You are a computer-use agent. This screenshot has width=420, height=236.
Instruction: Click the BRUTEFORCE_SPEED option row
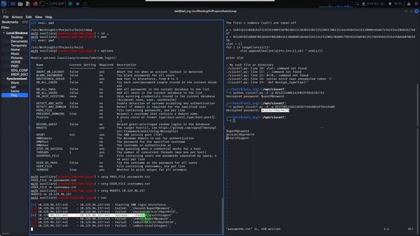107,79
